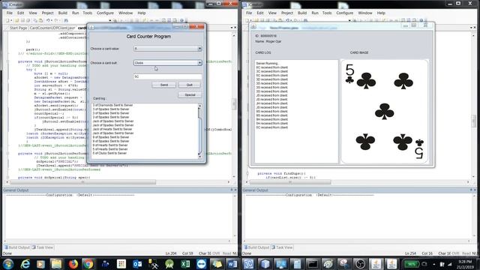Open the File menu in left JCreator
480x270 pixels.
point(10,13)
